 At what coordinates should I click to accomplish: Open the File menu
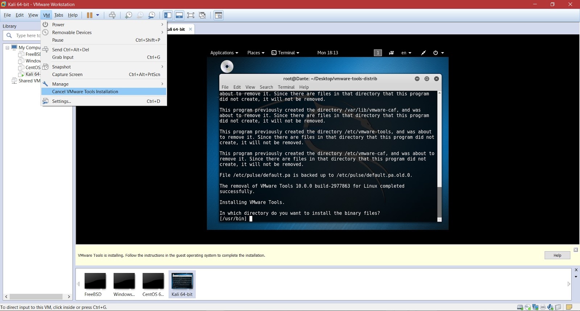click(x=7, y=15)
